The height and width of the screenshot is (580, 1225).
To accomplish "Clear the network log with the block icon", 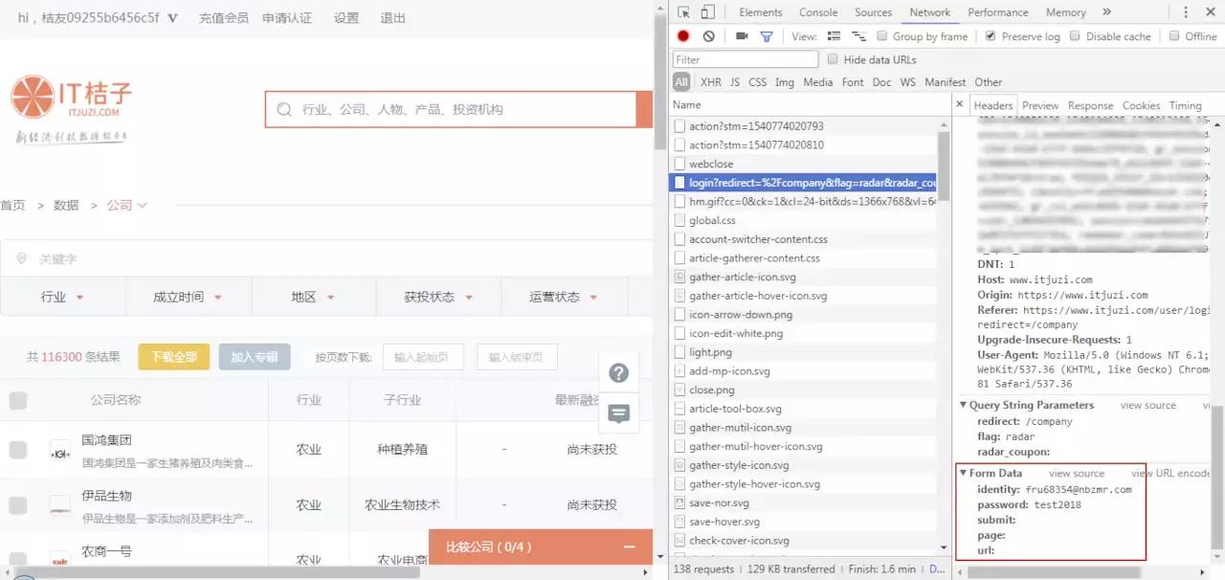I will [709, 36].
